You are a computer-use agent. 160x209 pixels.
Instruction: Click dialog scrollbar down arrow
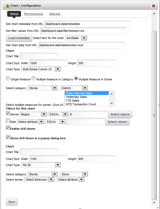(154, 202)
